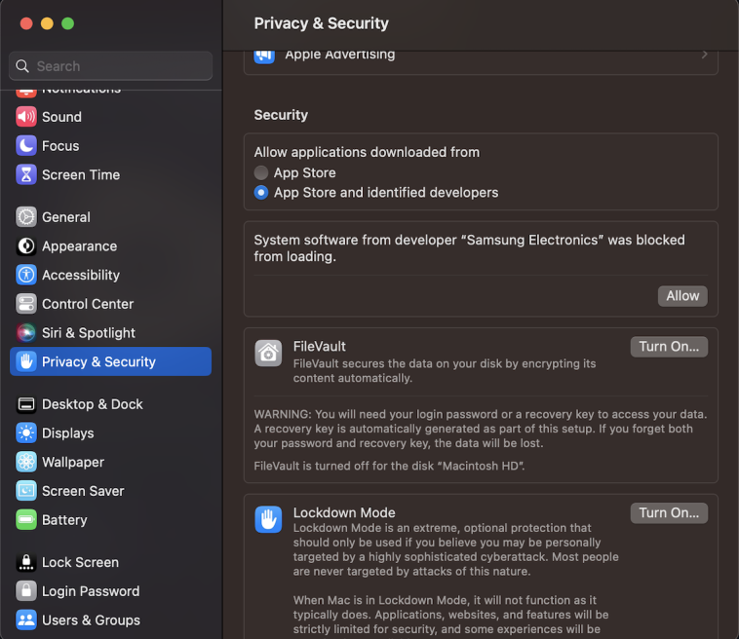Select Desktop & Dock label

(93, 404)
